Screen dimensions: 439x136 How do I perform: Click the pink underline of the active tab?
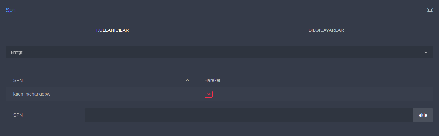click(x=113, y=38)
